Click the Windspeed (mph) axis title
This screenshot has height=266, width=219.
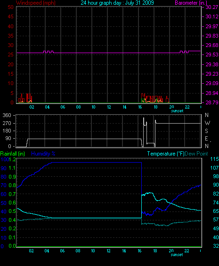pos(36,3)
